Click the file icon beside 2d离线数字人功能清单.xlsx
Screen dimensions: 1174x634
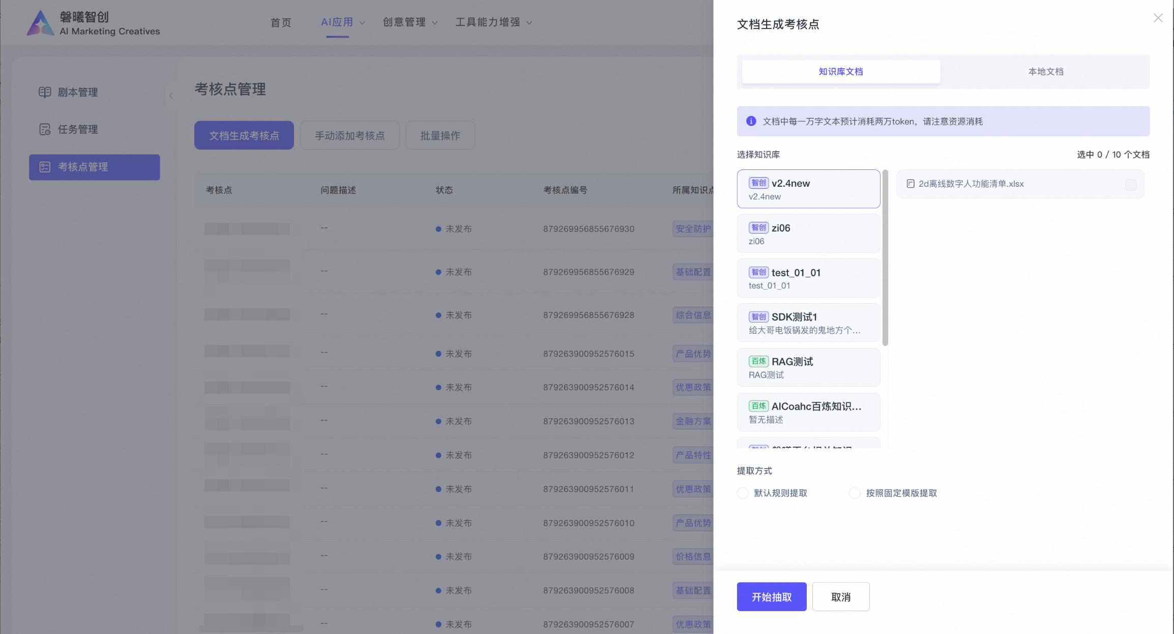(911, 184)
